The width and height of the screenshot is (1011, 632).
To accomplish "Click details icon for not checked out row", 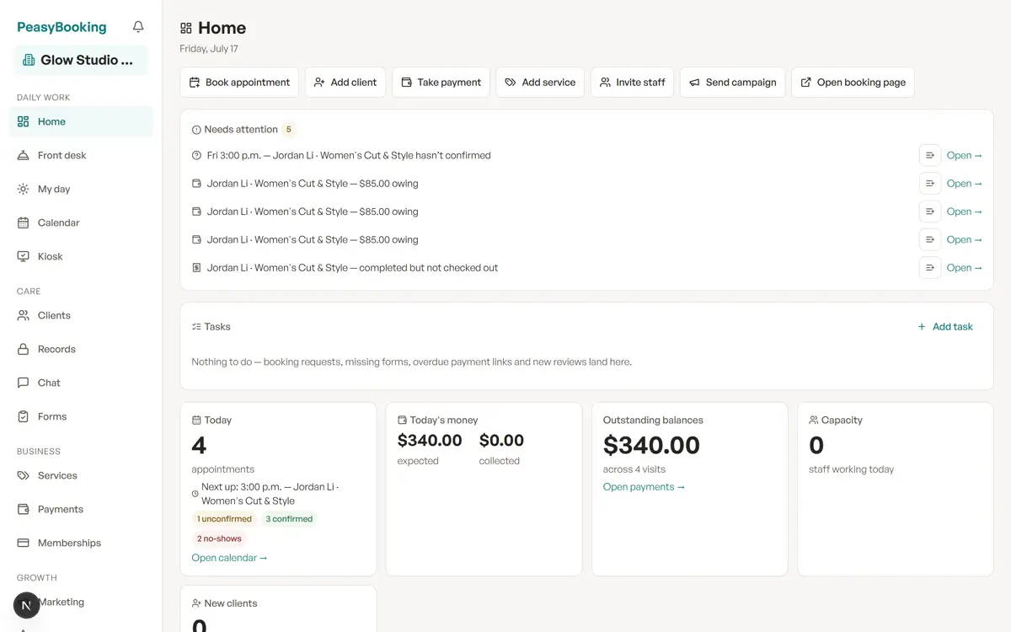I will (930, 268).
